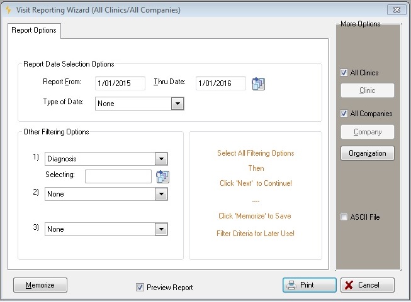Click the Memorize button
The width and height of the screenshot is (411, 302).
(x=40, y=285)
